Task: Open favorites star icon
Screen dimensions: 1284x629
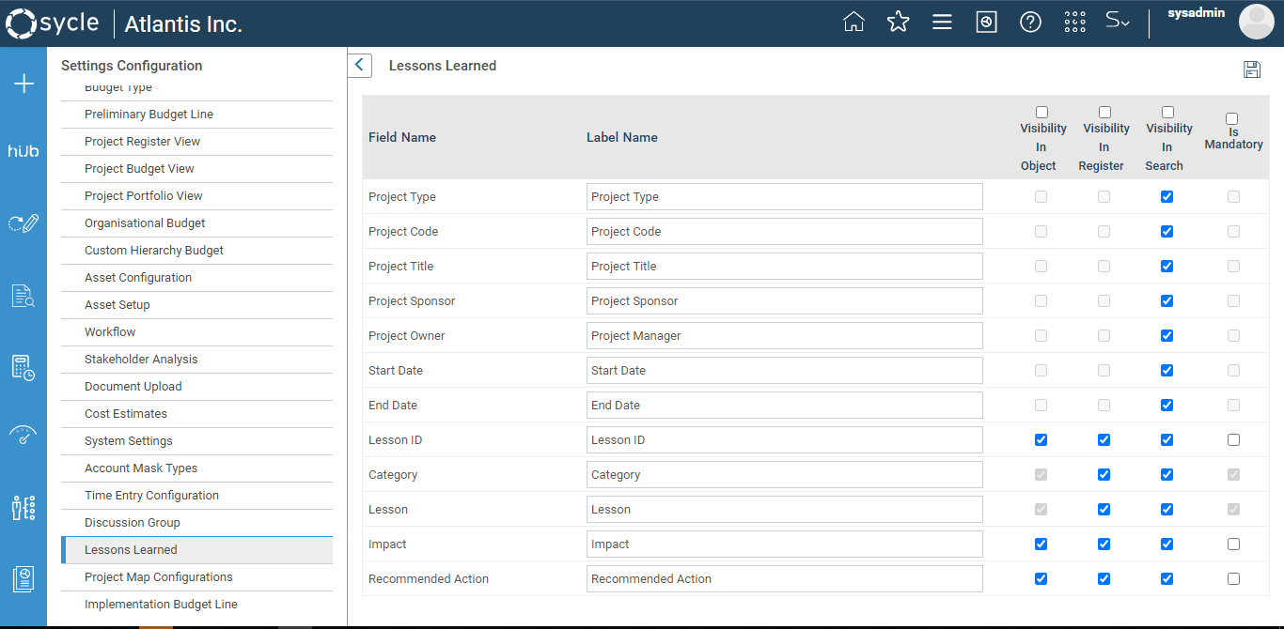Action: 899,22
